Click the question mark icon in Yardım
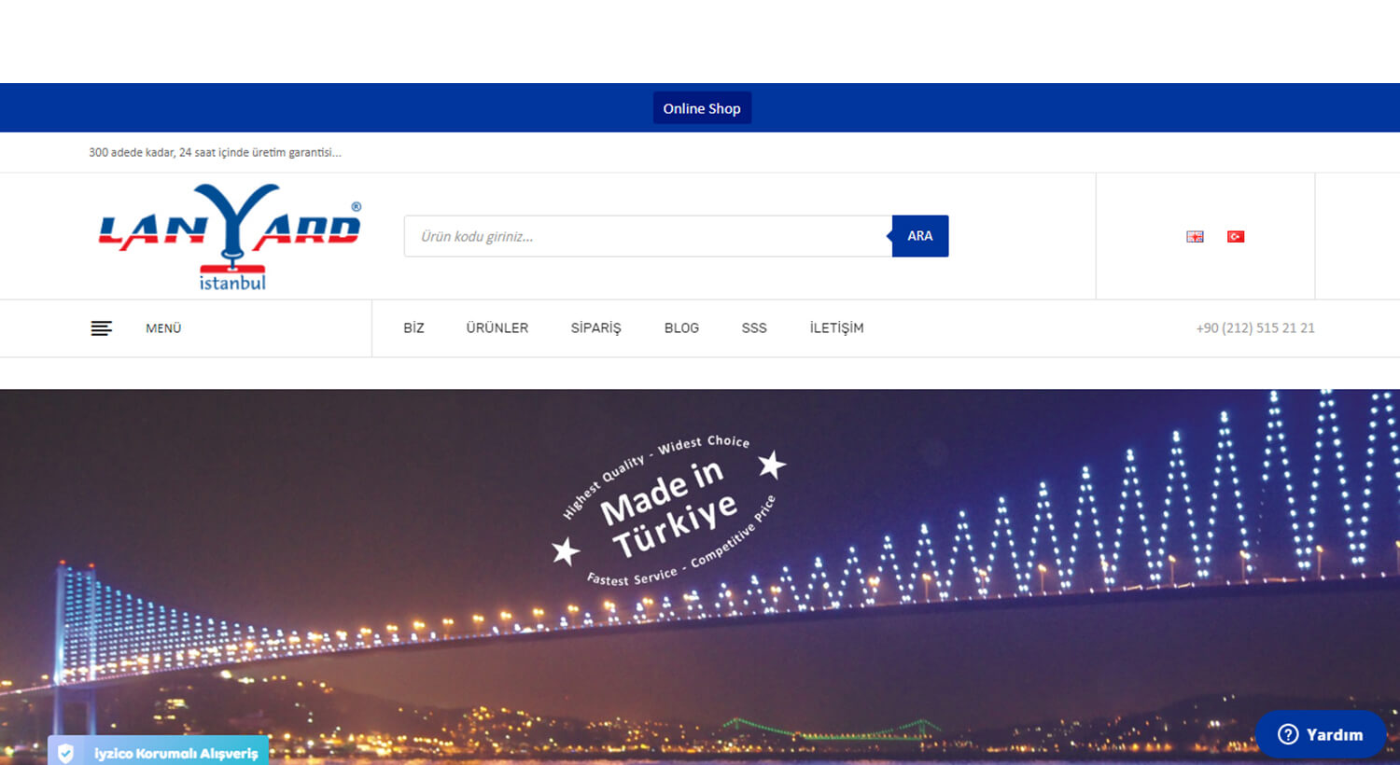Viewport: 1400px width, 765px height. [1288, 734]
